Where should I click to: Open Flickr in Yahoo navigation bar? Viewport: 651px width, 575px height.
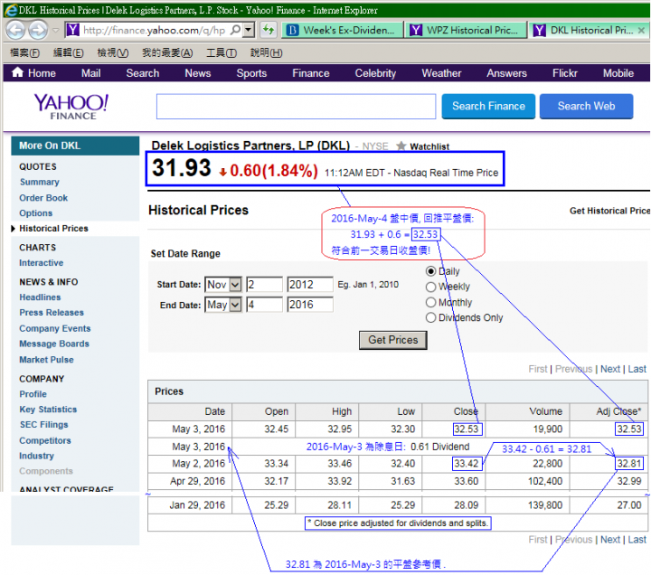point(564,73)
